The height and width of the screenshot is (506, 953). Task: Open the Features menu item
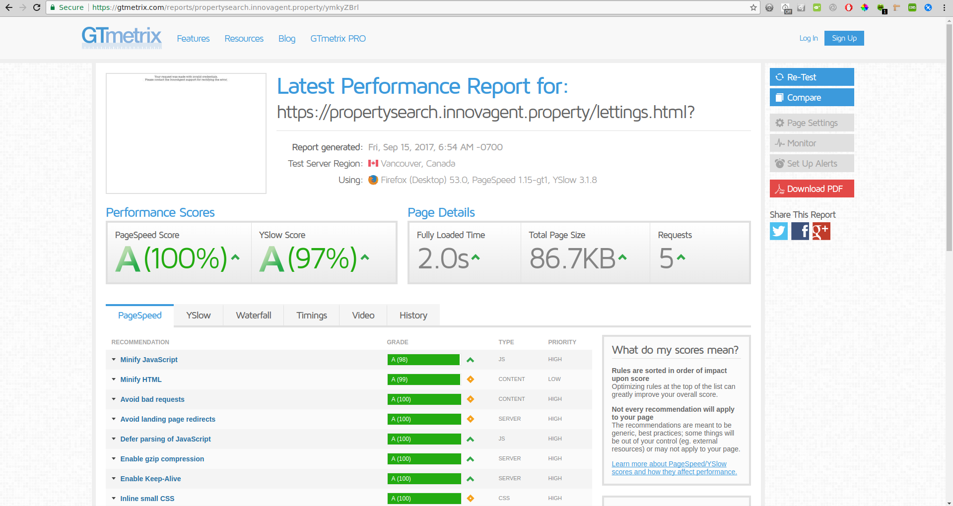(193, 39)
